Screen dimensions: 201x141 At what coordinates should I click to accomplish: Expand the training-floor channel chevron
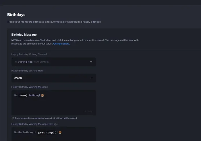point(91,62)
